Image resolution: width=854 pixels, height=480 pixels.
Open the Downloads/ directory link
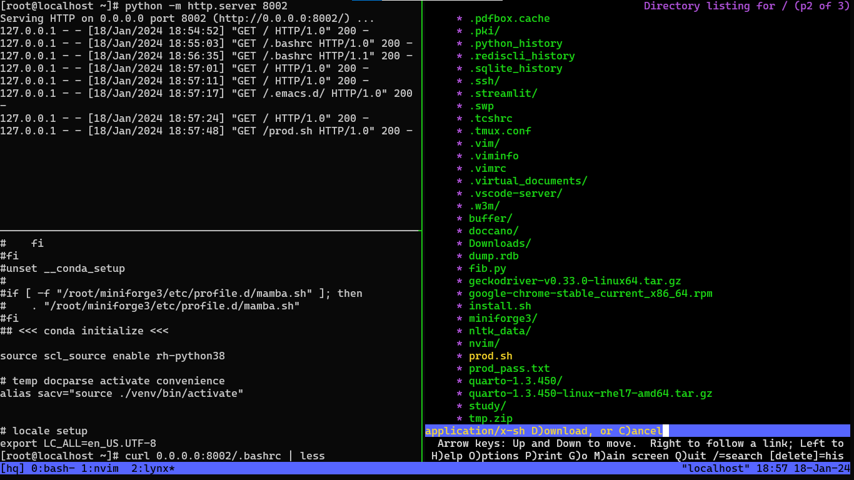pos(500,244)
